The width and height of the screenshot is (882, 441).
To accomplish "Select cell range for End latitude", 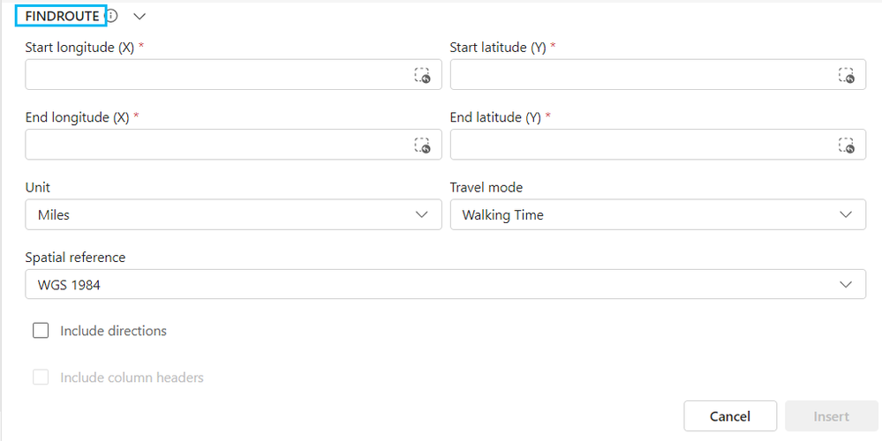I will point(847,145).
